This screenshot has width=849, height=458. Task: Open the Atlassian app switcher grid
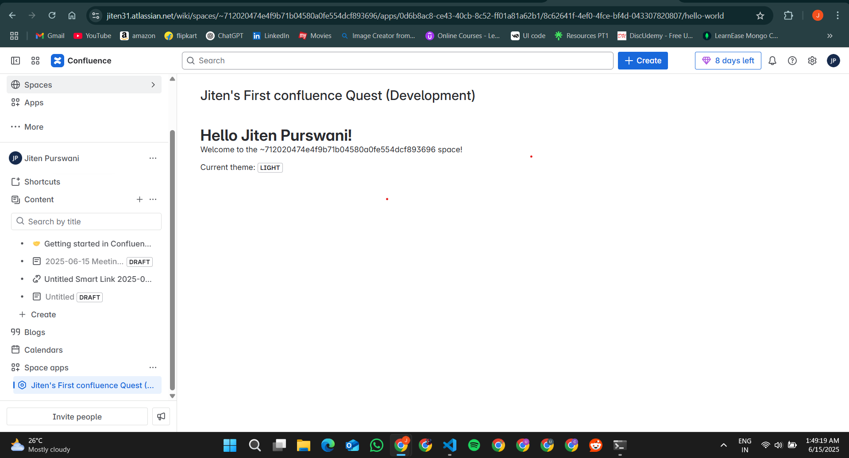point(35,61)
